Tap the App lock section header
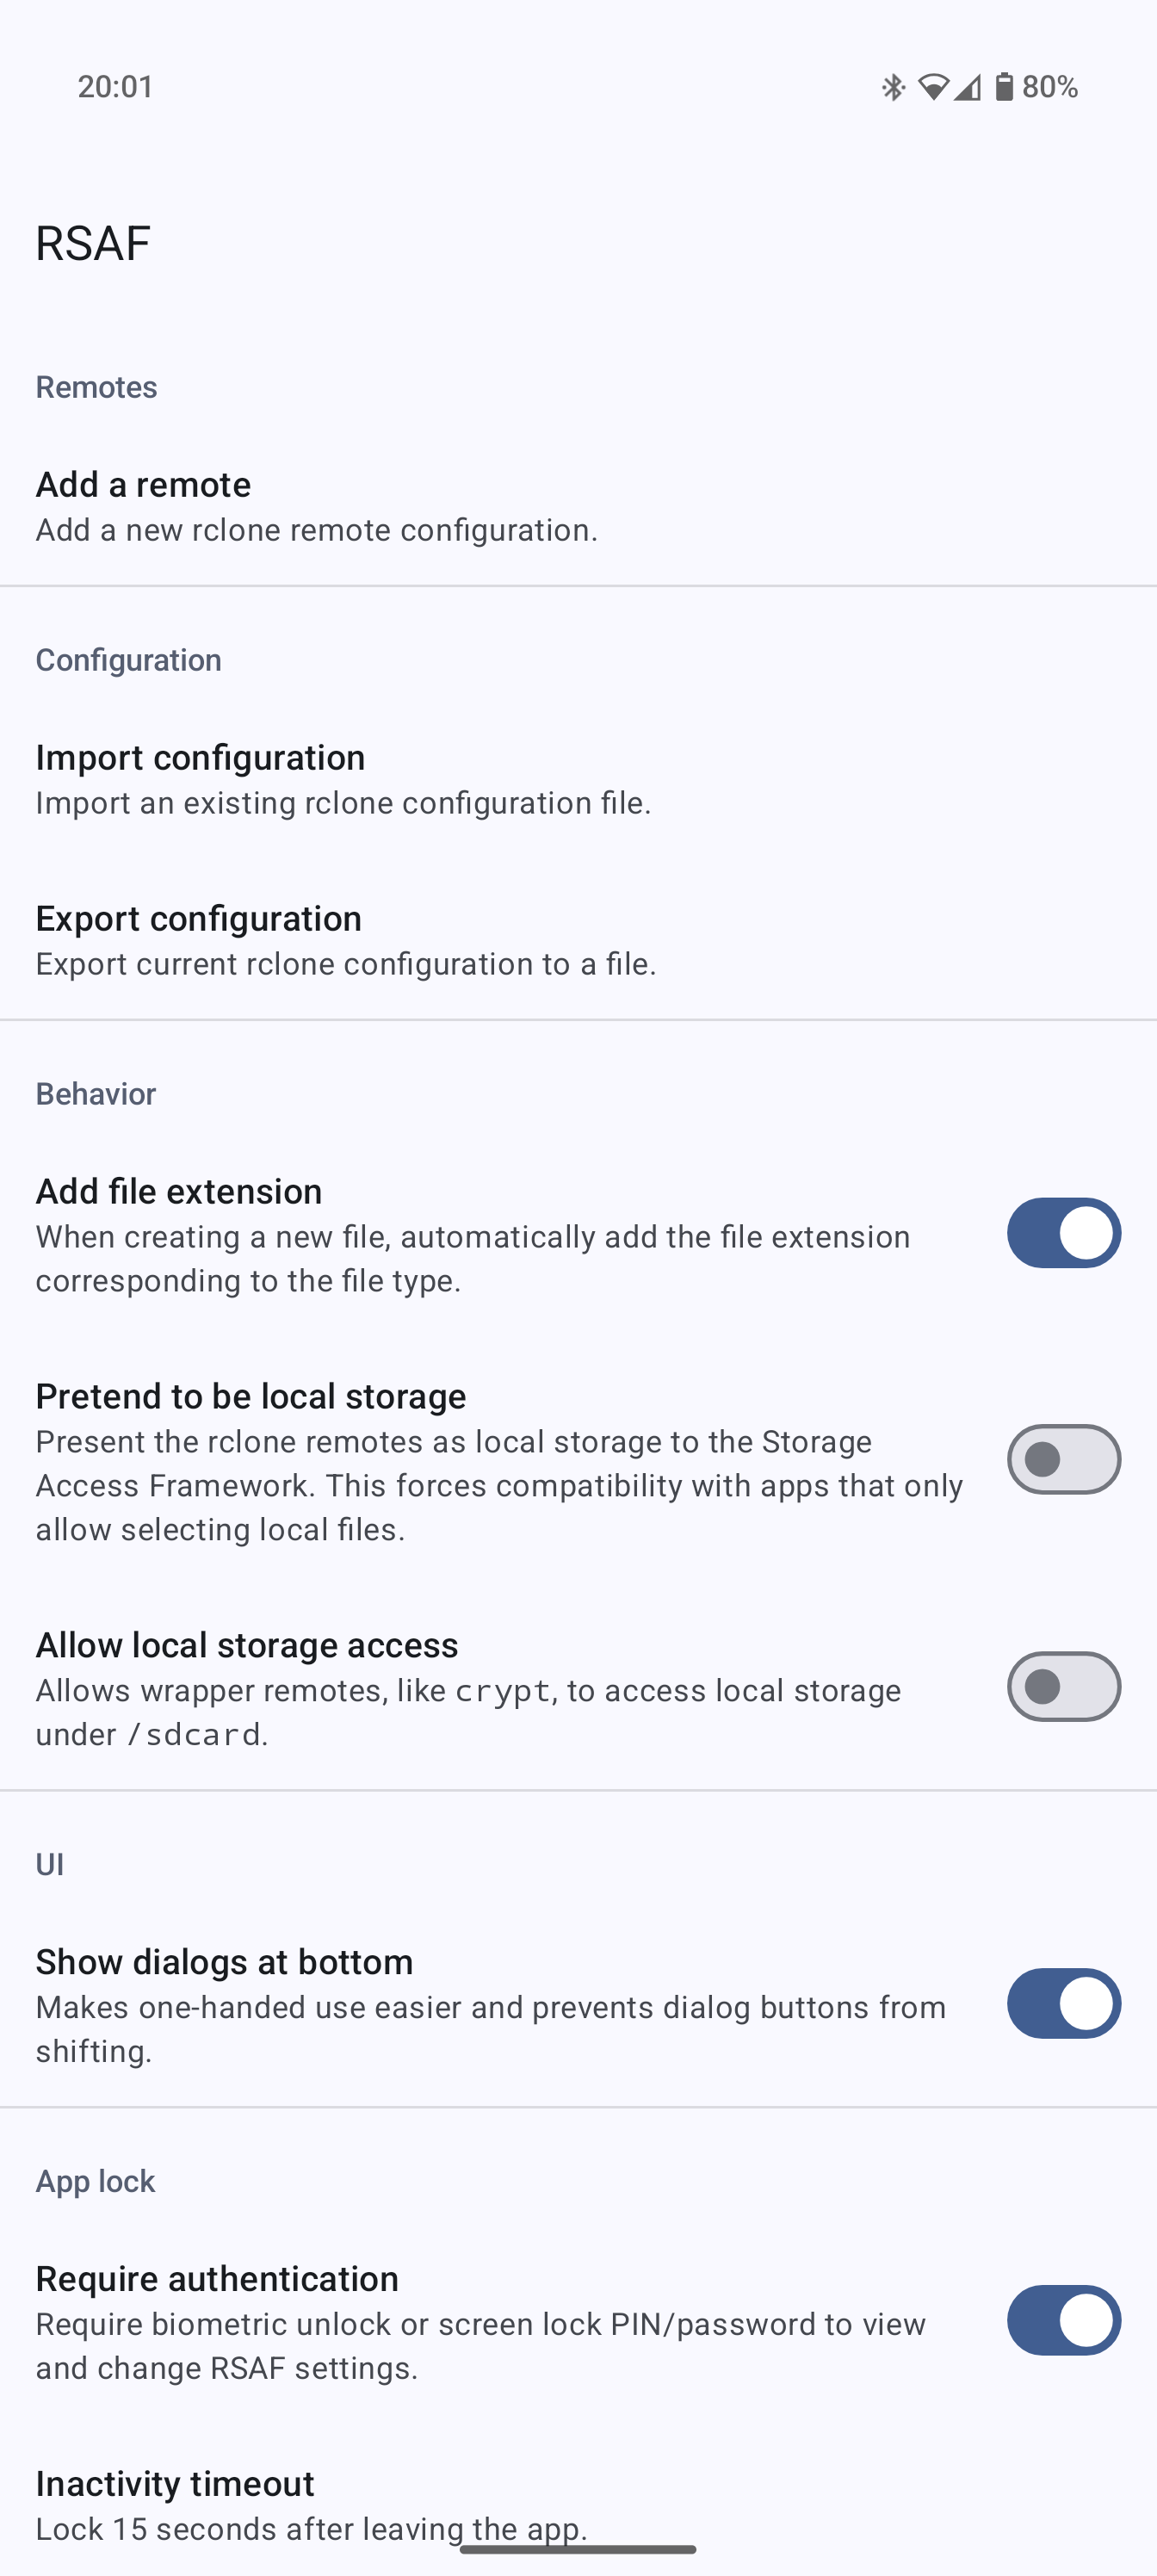The width and height of the screenshot is (1157, 2576). click(95, 2181)
